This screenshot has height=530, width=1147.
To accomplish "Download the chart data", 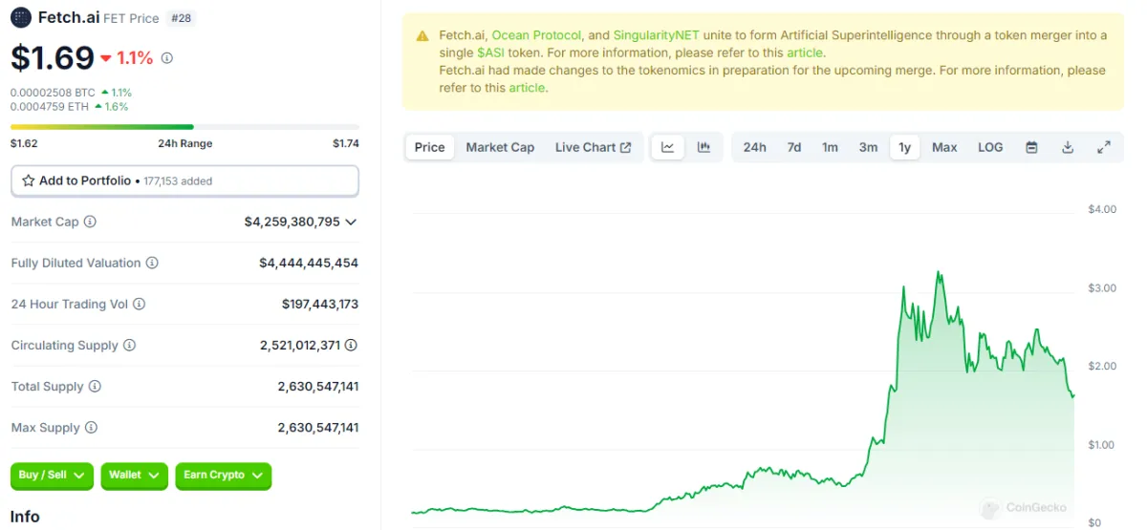I will tap(1068, 147).
